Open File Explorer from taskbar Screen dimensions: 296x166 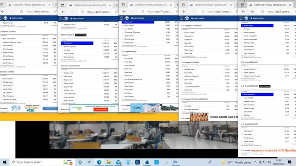(x=109, y=162)
